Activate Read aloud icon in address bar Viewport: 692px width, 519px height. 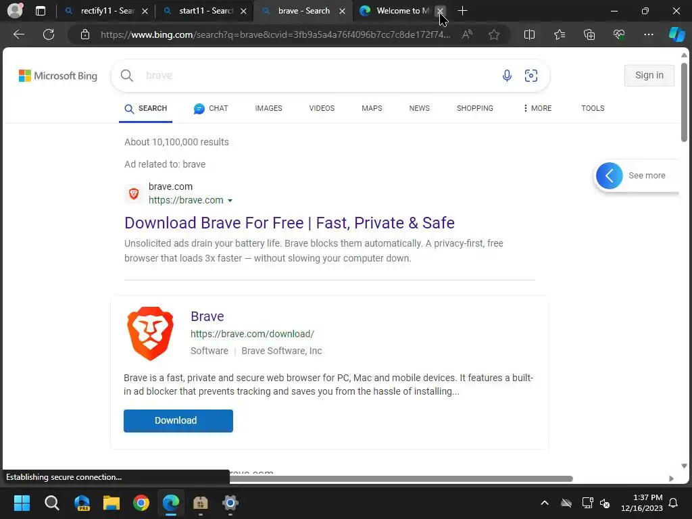click(467, 34)
